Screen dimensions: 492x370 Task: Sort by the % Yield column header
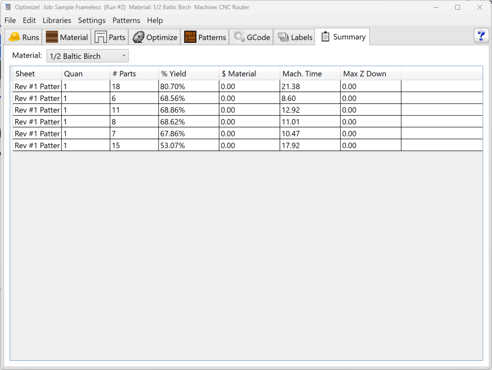188,74
